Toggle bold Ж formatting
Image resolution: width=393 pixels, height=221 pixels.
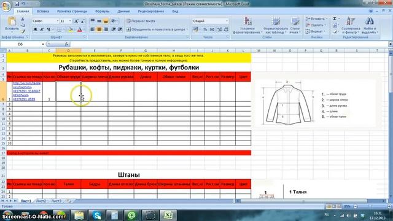point(36,29)
